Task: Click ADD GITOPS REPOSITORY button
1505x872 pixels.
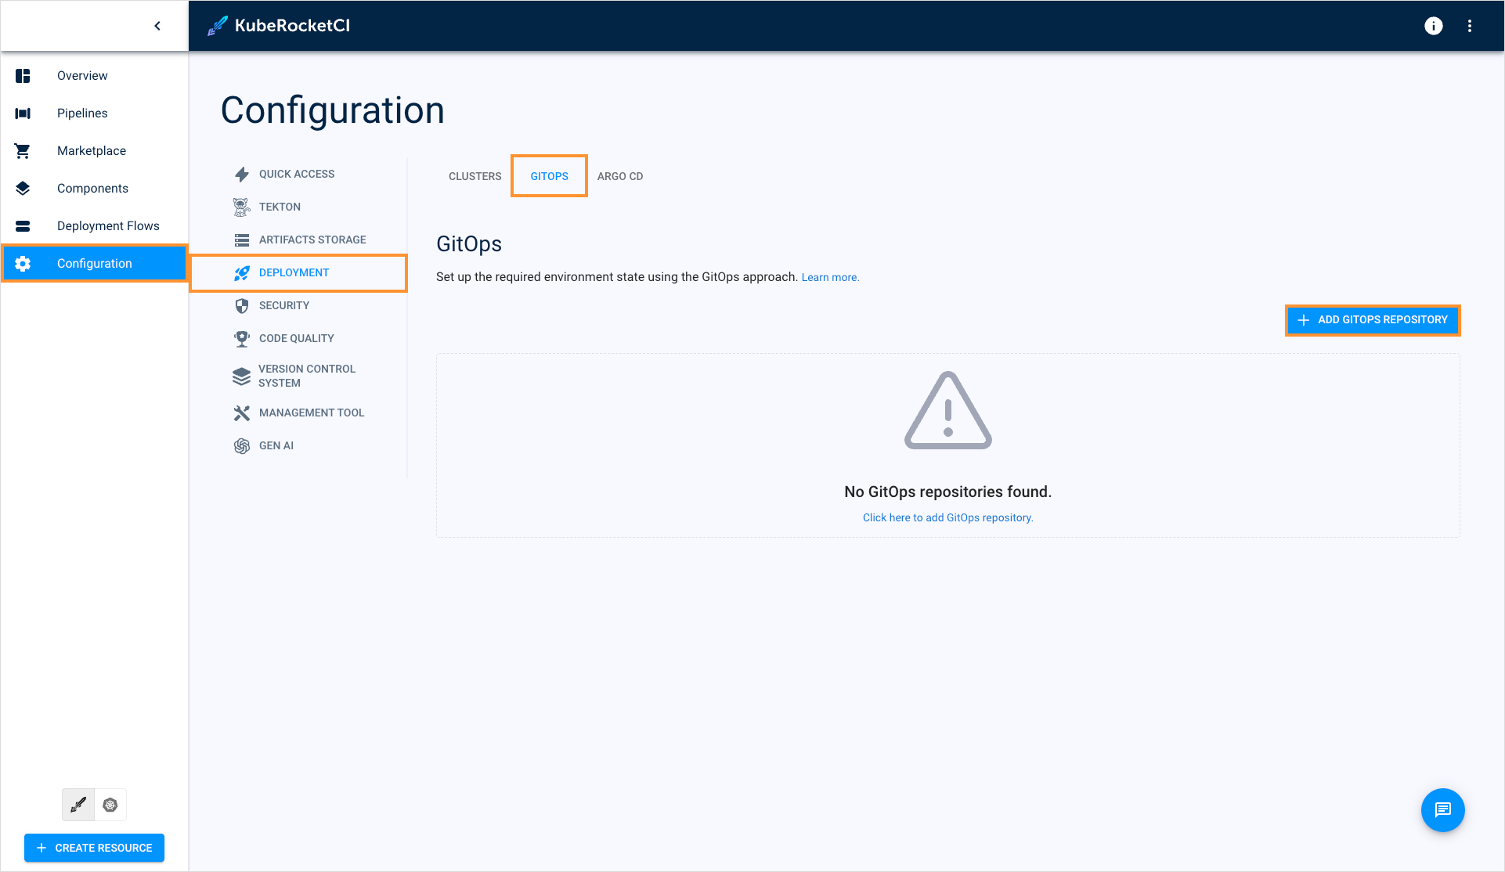Action: (1373, 319)
